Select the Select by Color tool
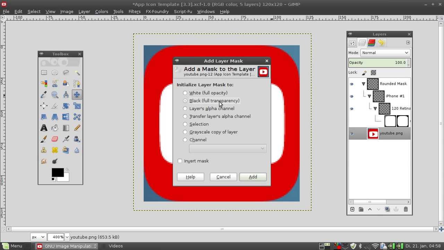Screen dimensions: 444x250 [x=44, y=84]
